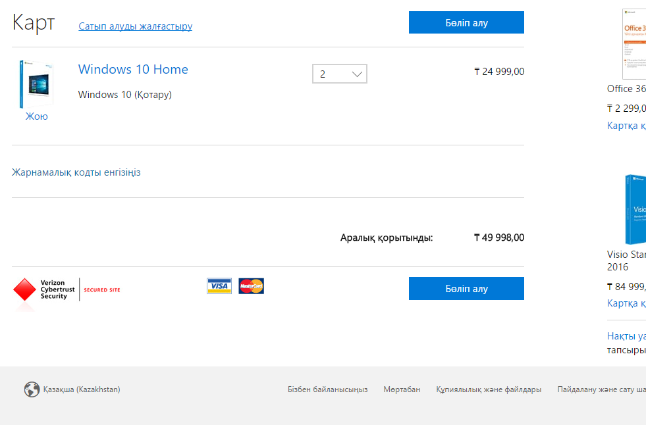The width and height of the screenshot is (646, 425).
Task: Click the Visa card icon
Action: click(219, 286)
